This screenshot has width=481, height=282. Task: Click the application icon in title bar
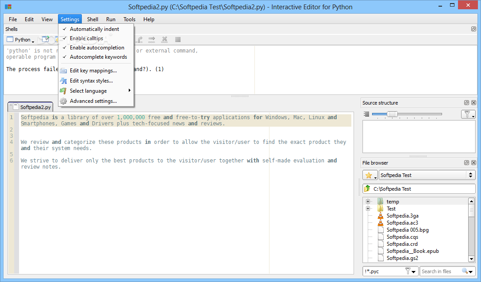tap(8, 7)
